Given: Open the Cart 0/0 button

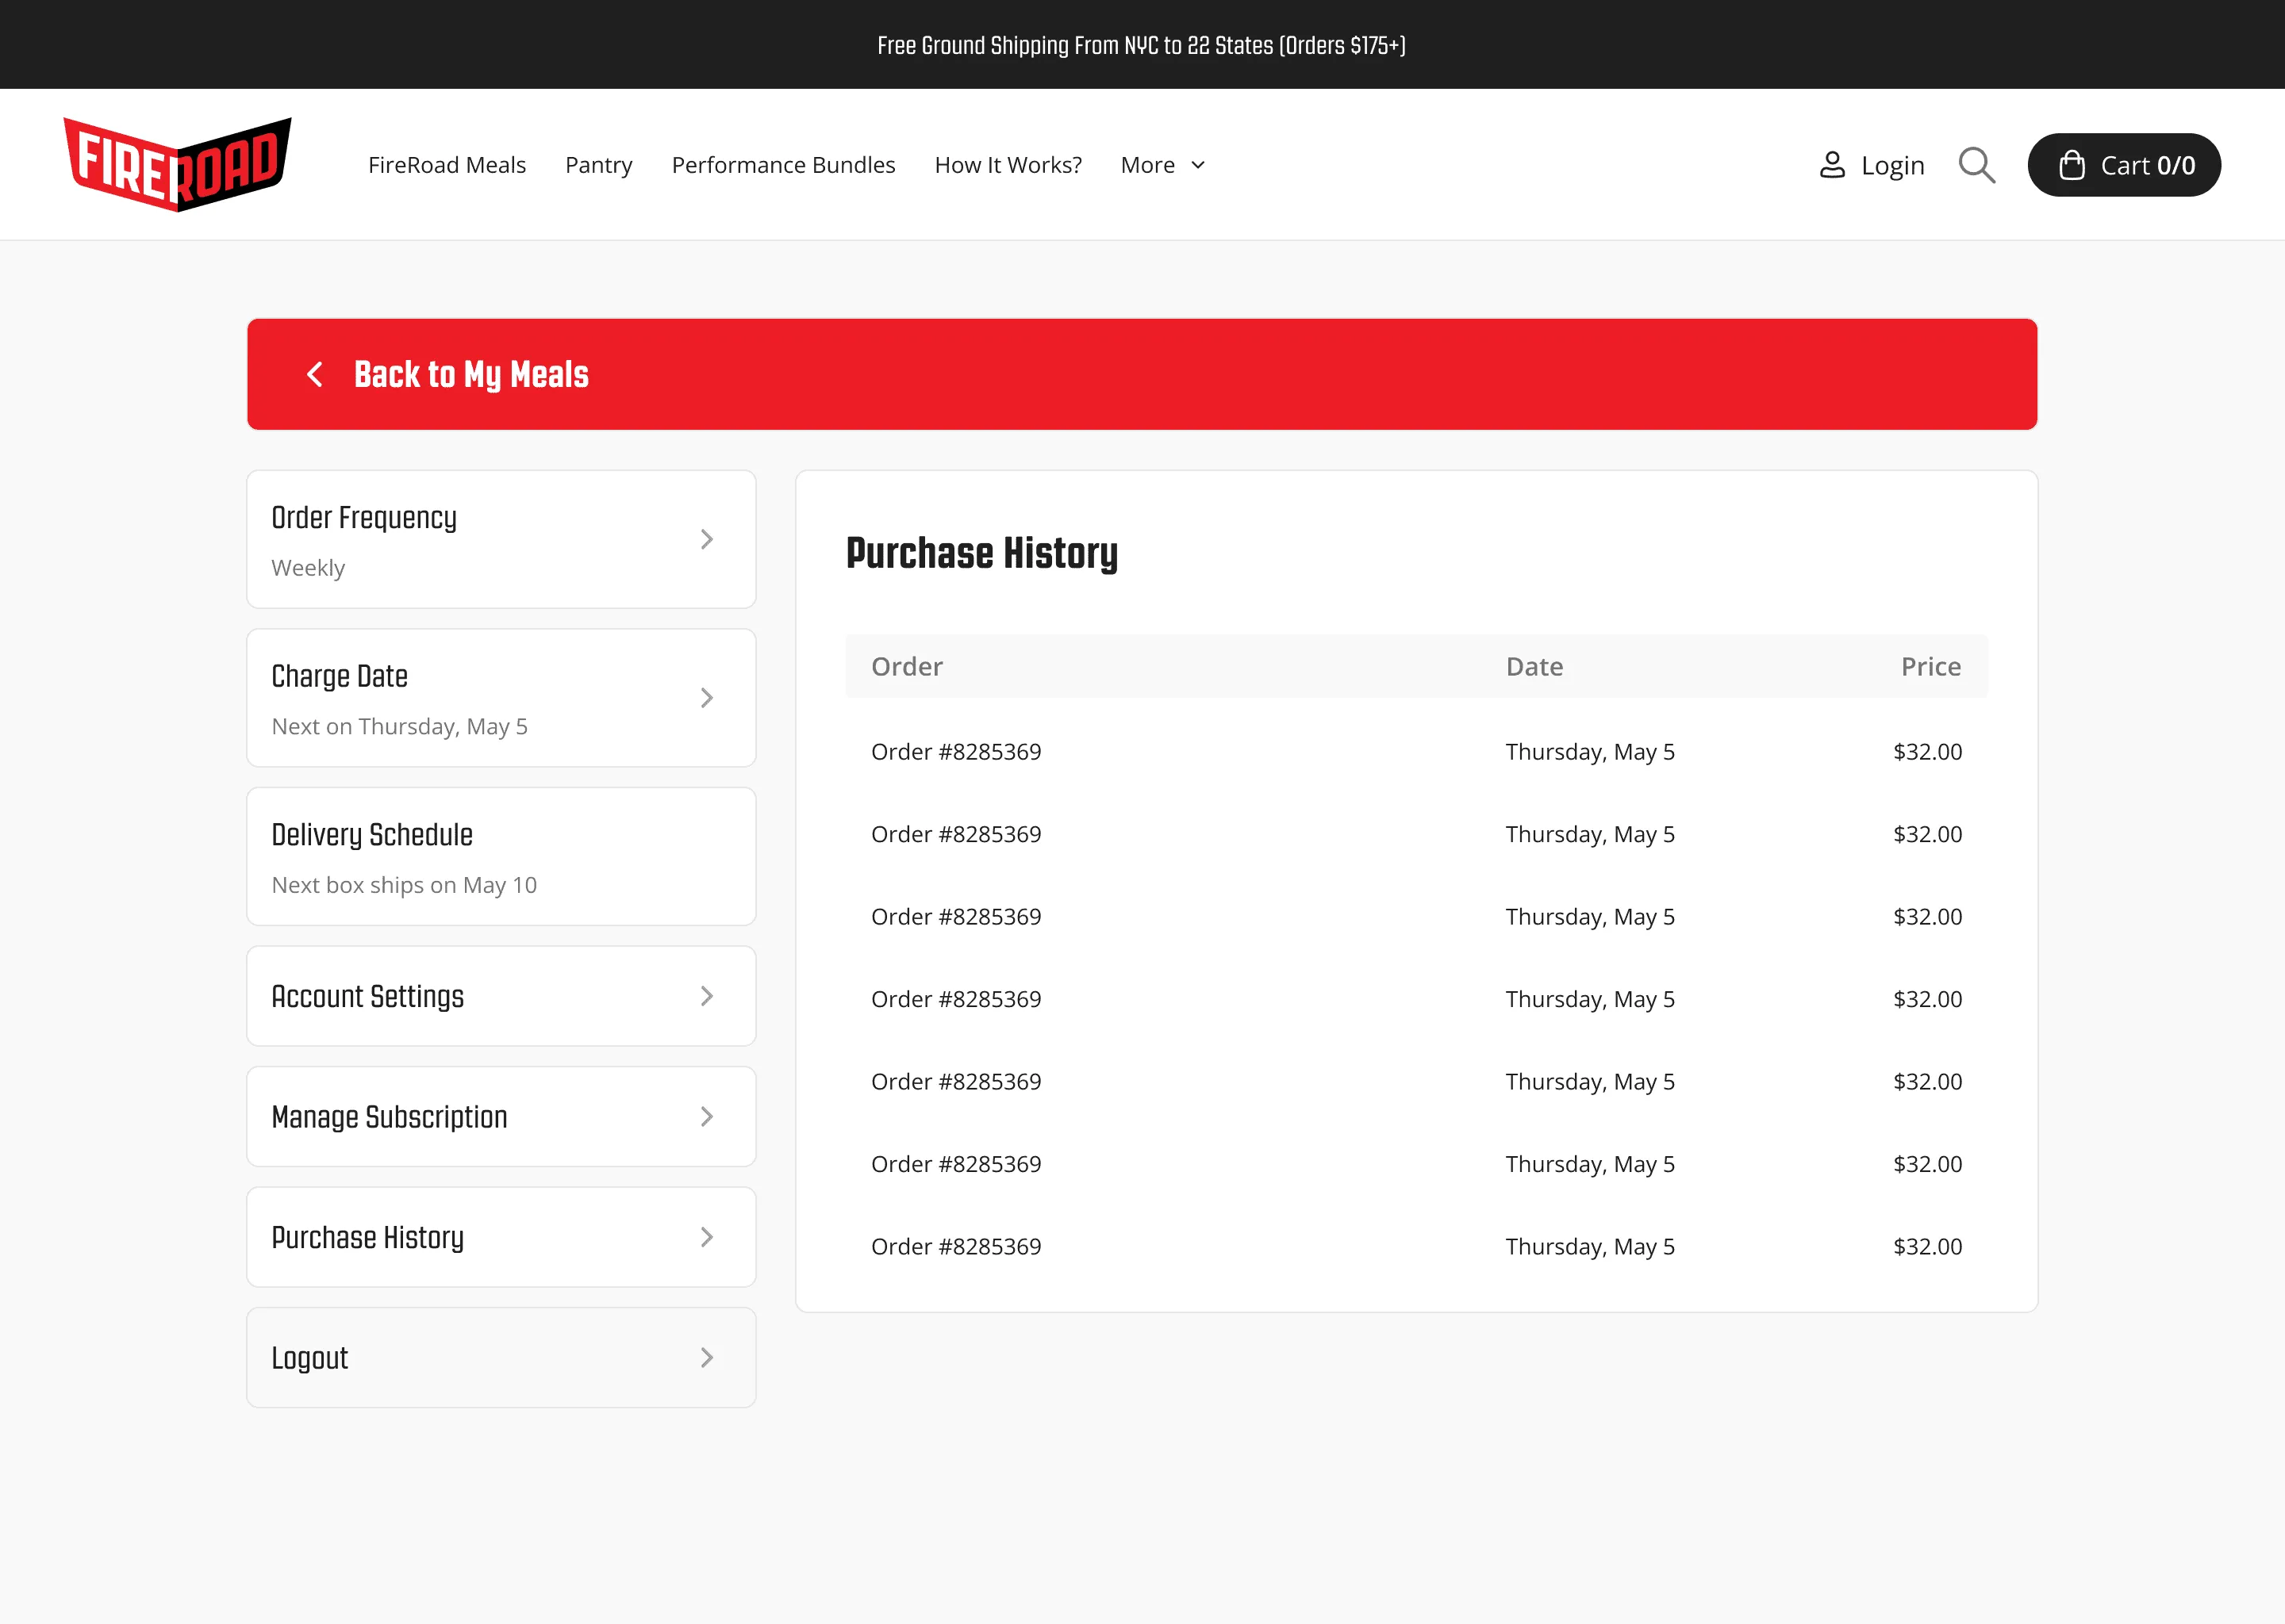Looking at the screenshot, I should pyautogui.click(x=2124, y=165).
